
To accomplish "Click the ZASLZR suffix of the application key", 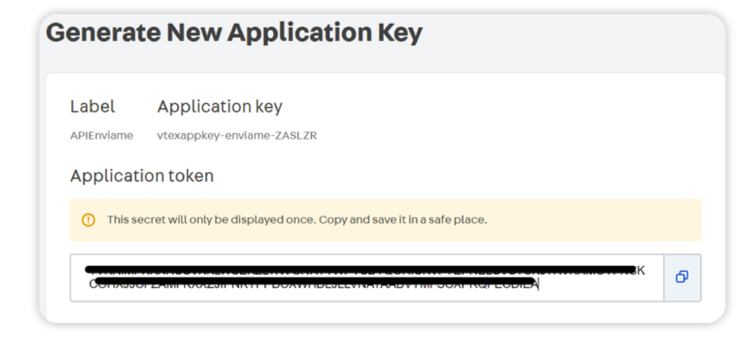I will [x=297, y=136].
